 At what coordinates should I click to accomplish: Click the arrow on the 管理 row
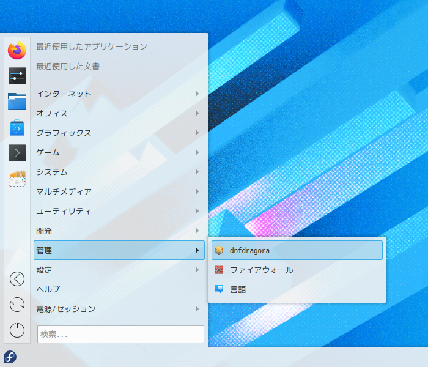tap(197, 250)
